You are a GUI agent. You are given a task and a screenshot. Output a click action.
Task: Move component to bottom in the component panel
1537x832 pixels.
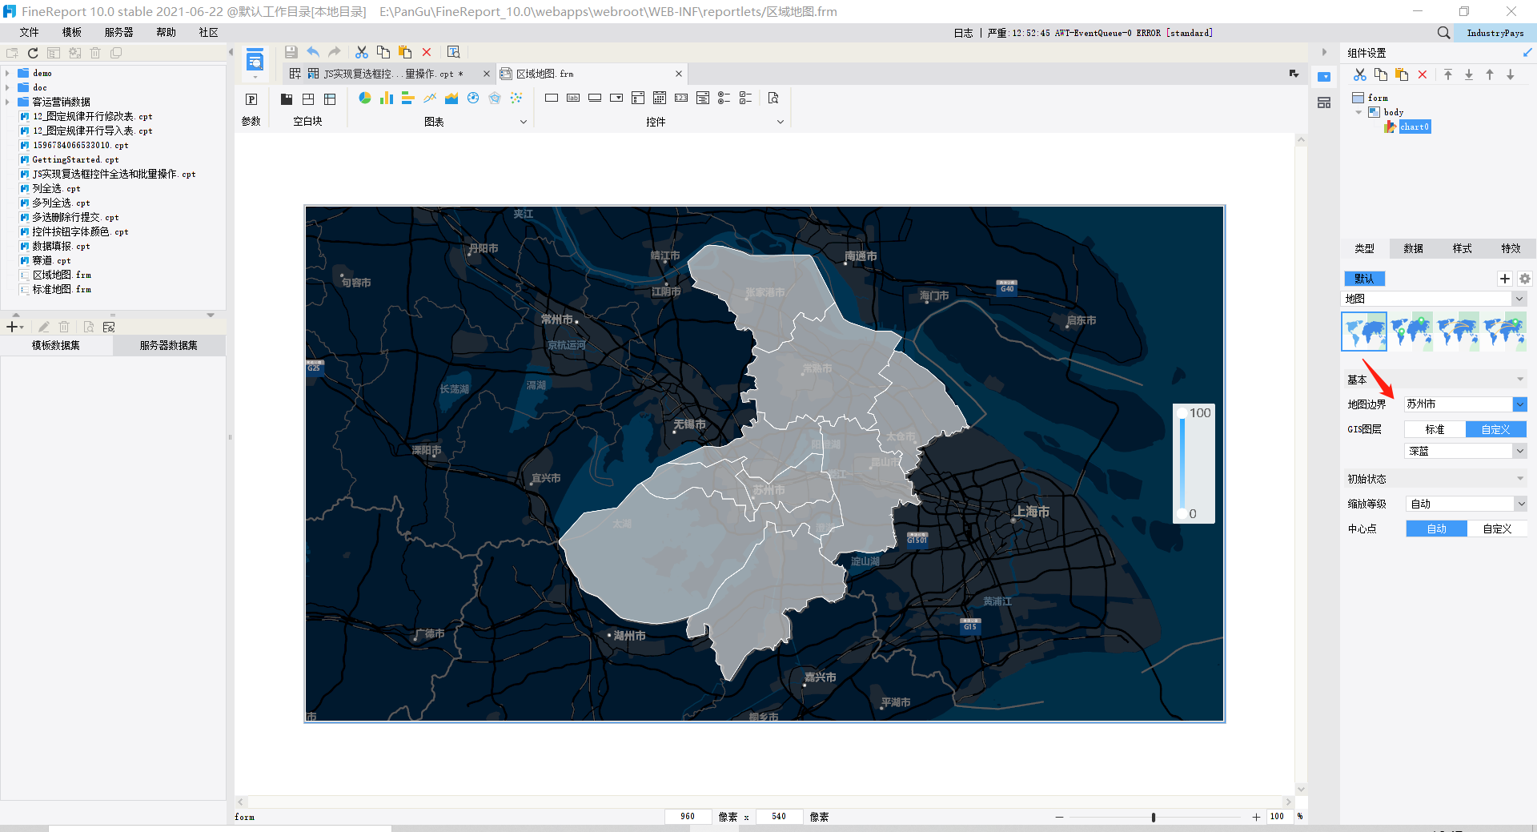[x=1469, y=74]
